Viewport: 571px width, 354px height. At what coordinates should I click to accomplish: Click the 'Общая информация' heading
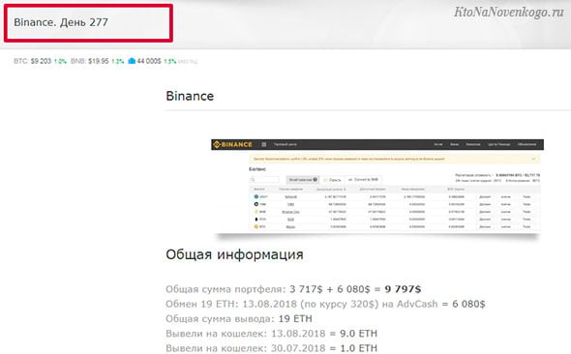(234, 254)
